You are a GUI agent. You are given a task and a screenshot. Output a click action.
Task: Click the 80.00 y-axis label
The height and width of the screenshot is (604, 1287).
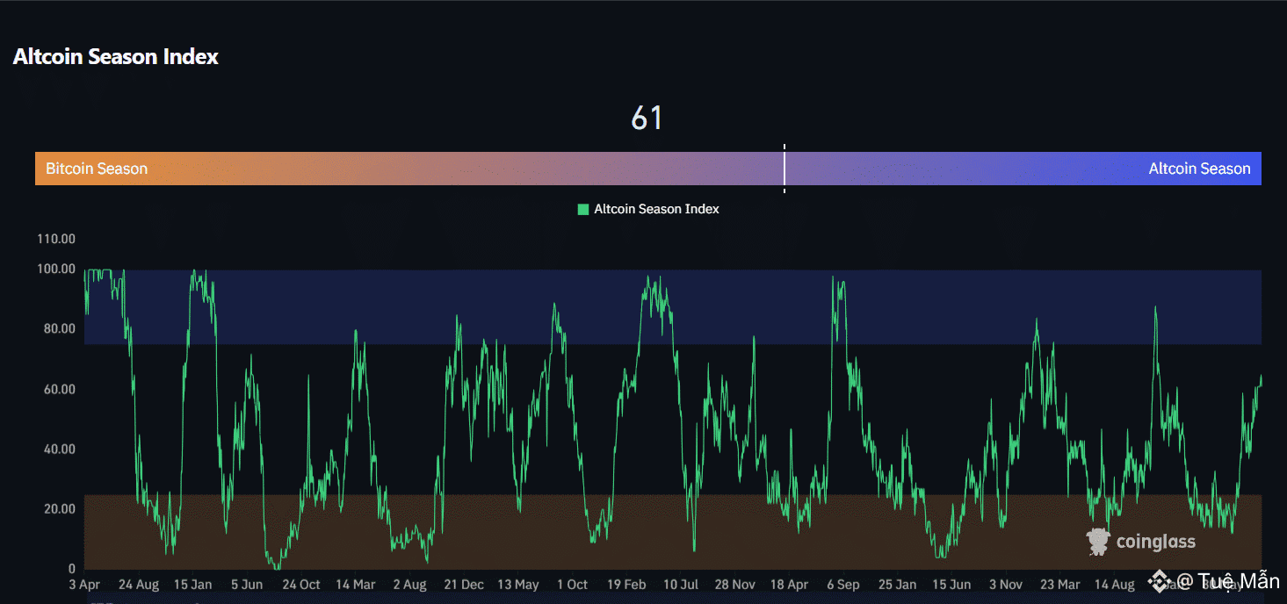coord(60,329)
